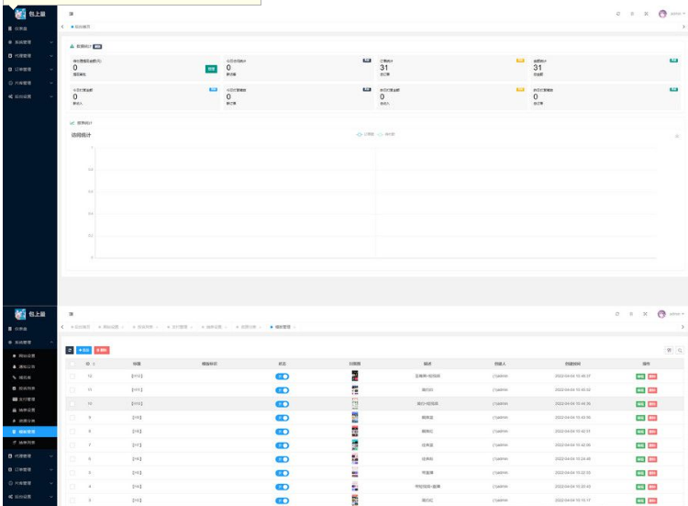
Task: Click the green button in the first statistics card
Action: pyautogui.click(x=211, y=68)
